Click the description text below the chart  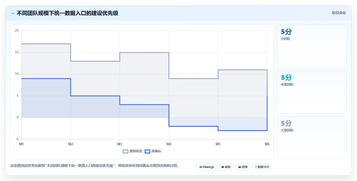point(95,166)
